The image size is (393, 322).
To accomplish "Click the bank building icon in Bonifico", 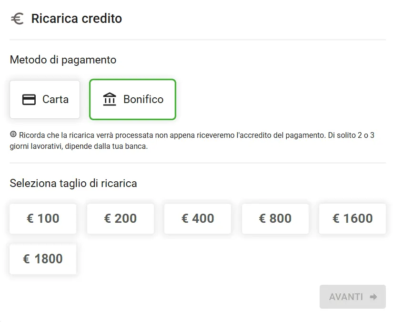I will 110,99.
